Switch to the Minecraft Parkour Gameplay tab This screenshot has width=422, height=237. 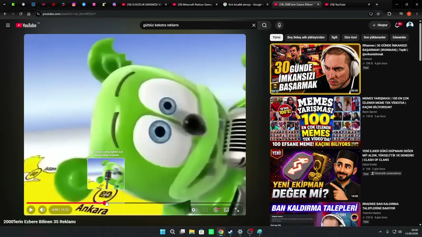tap(195, 5)
